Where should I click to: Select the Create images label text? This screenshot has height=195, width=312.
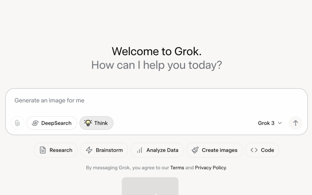[x=219, y=150]
